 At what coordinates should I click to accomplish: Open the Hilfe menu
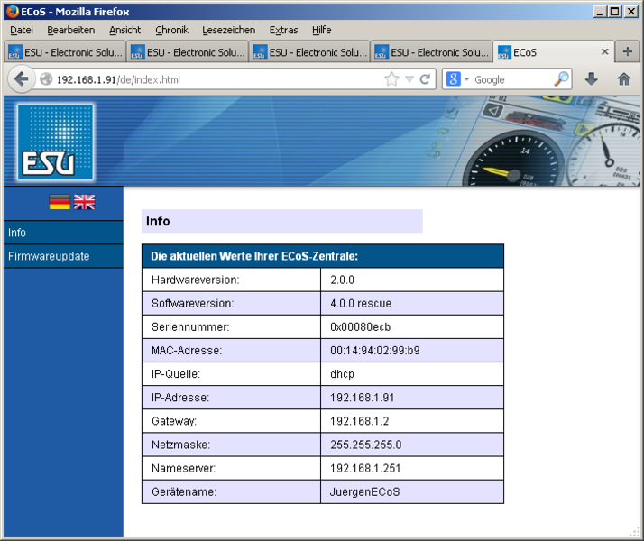322,30
